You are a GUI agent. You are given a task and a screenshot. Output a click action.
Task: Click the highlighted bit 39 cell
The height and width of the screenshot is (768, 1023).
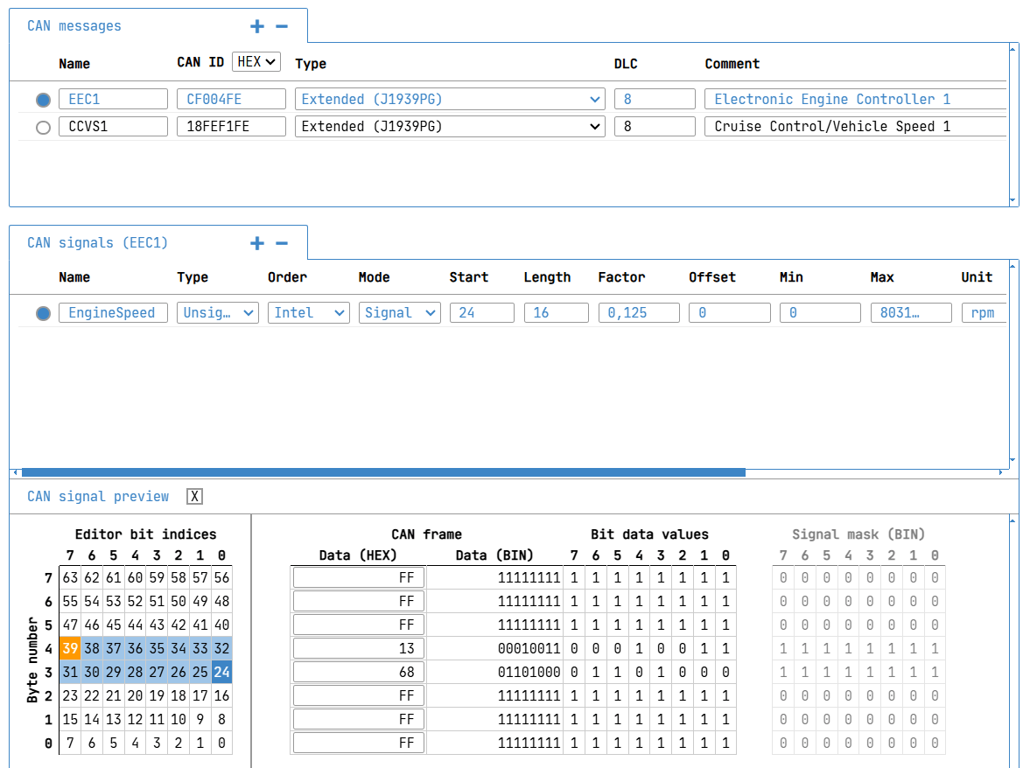pyautogui.click(x=70, y=649)
